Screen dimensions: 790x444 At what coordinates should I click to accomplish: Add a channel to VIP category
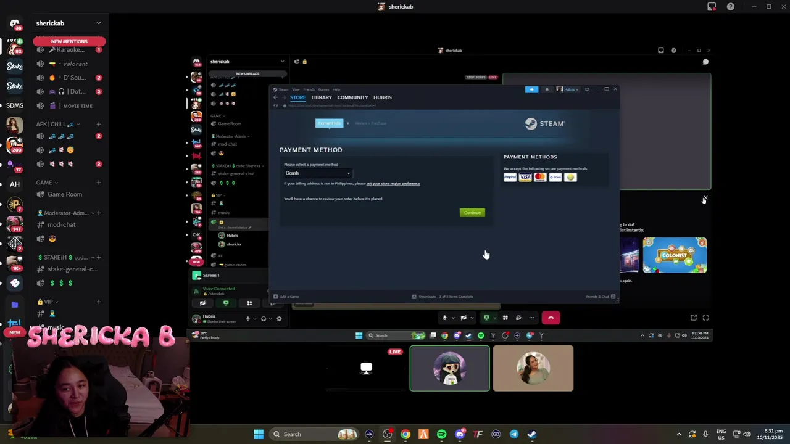click(99, 302)
